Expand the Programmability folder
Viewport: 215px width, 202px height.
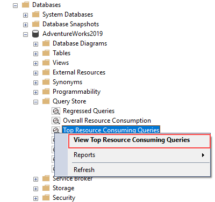point(35,92)
